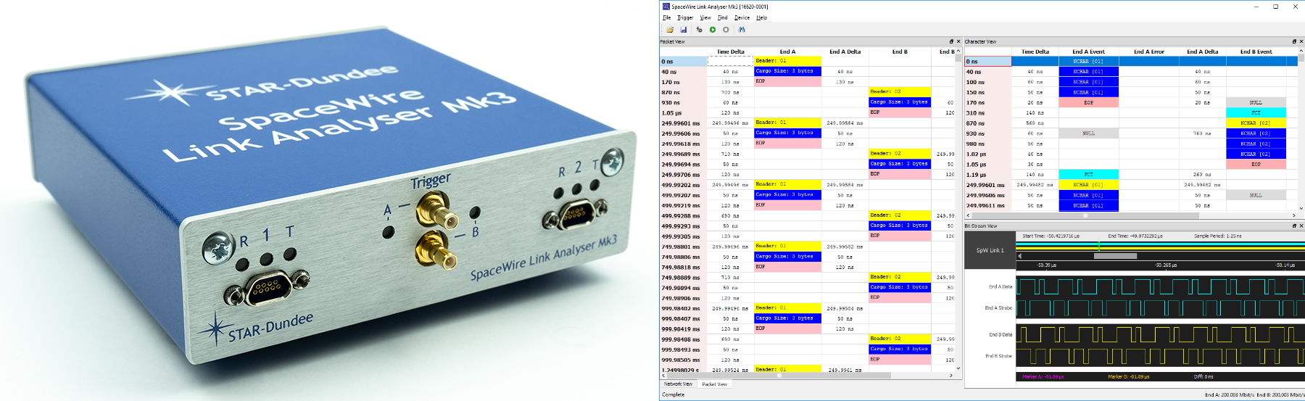Image resolution: width=1305 pixels, height=401 pixels.
Task: Click 'Header: 02' cell in 870 ns row
Action: pyautogui.click(x=899, y=92)
